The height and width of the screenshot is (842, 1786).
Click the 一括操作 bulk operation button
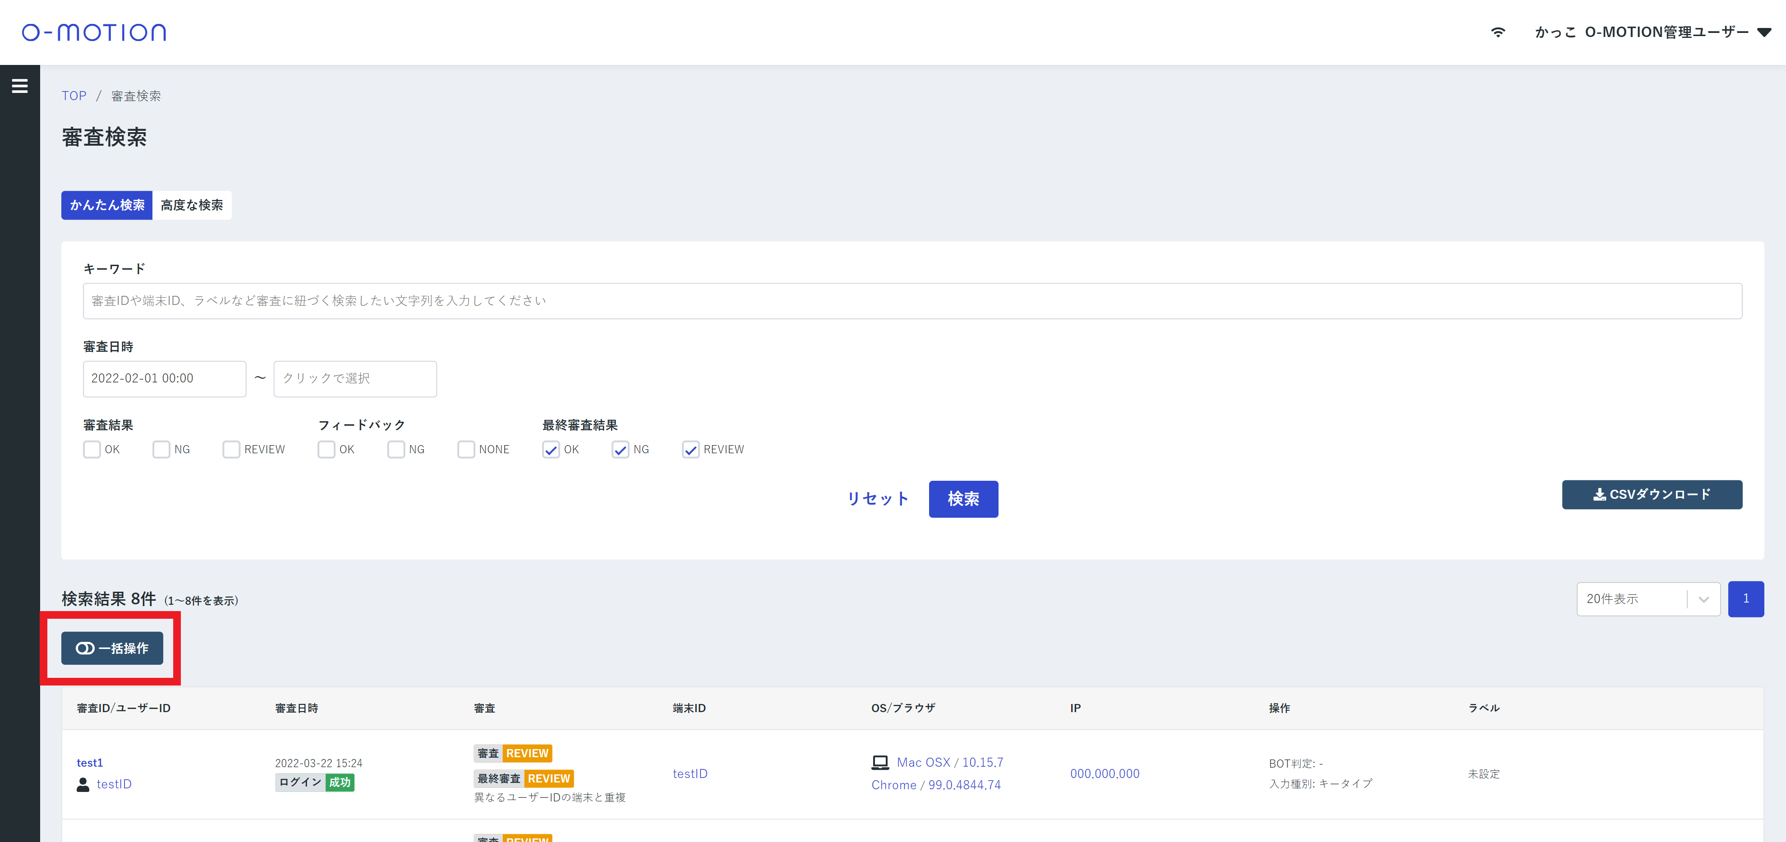pos(112,648)
